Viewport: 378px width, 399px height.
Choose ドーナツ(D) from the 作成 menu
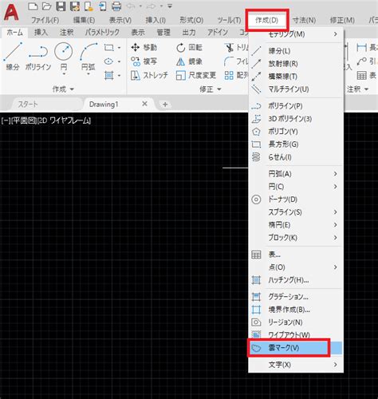(296, 199)
